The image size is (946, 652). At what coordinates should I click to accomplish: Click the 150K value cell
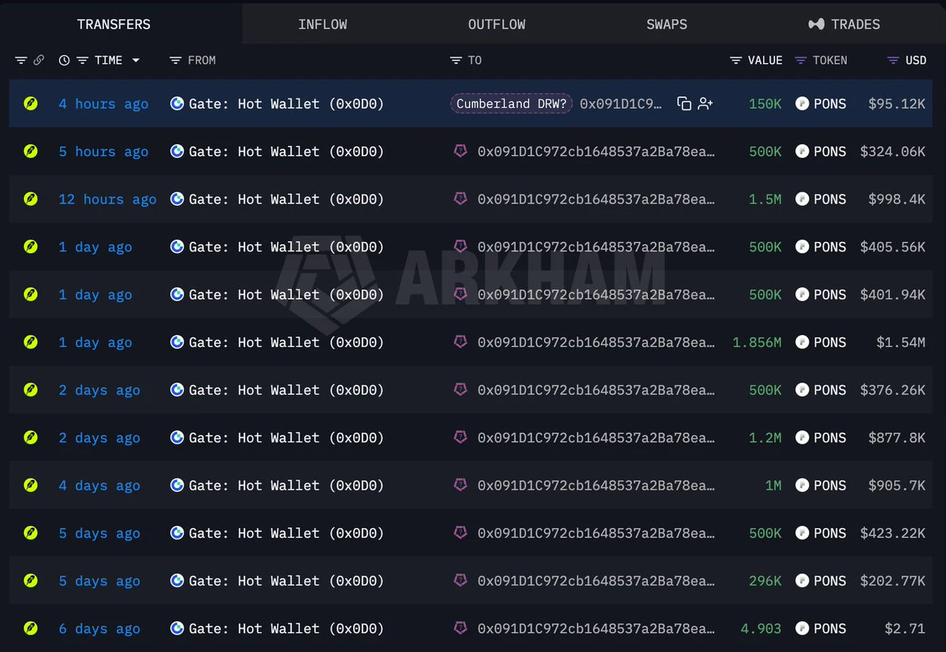tap(765, 104)
